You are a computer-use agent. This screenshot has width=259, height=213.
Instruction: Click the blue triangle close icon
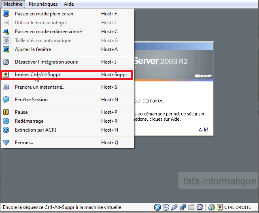[6, 143]
